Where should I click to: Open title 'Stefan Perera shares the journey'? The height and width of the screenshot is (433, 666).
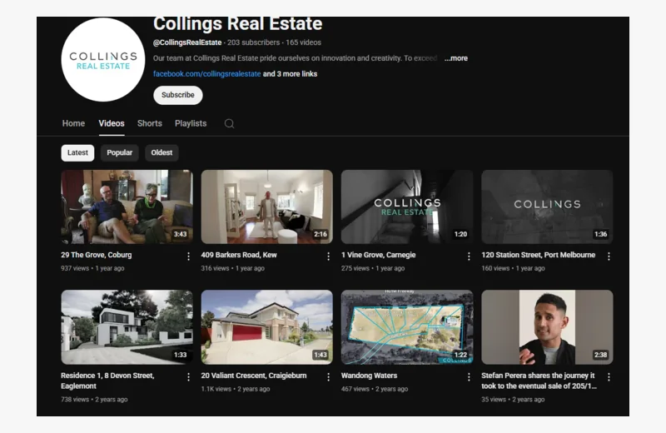[539, 381]
